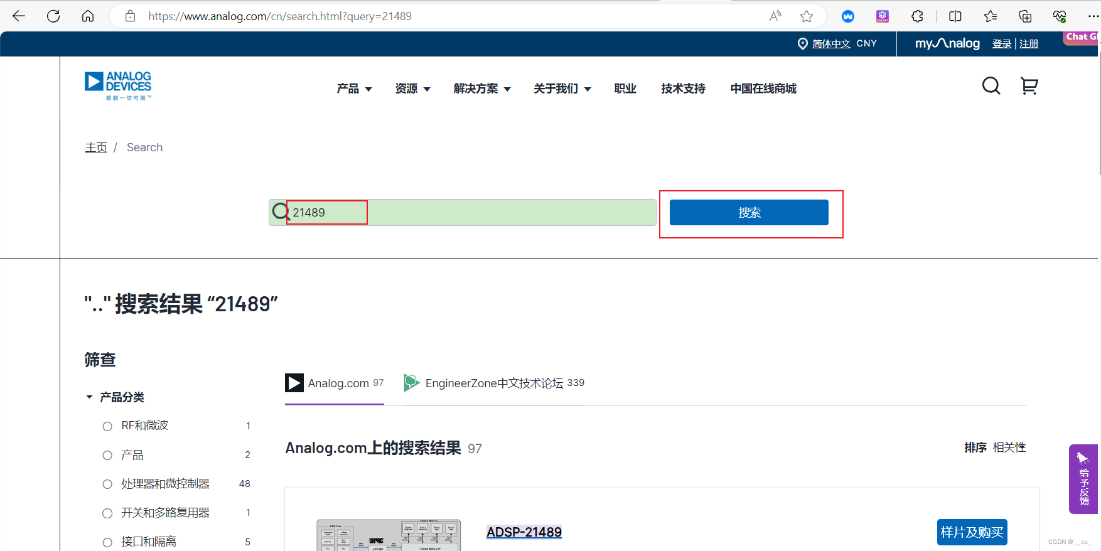
Task: Open the shopping cart icon
Action: point(1029,86)
